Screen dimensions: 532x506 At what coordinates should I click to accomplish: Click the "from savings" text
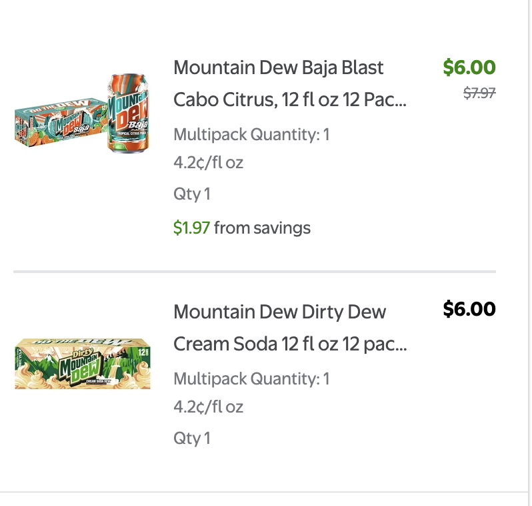(x=262, y=228)
